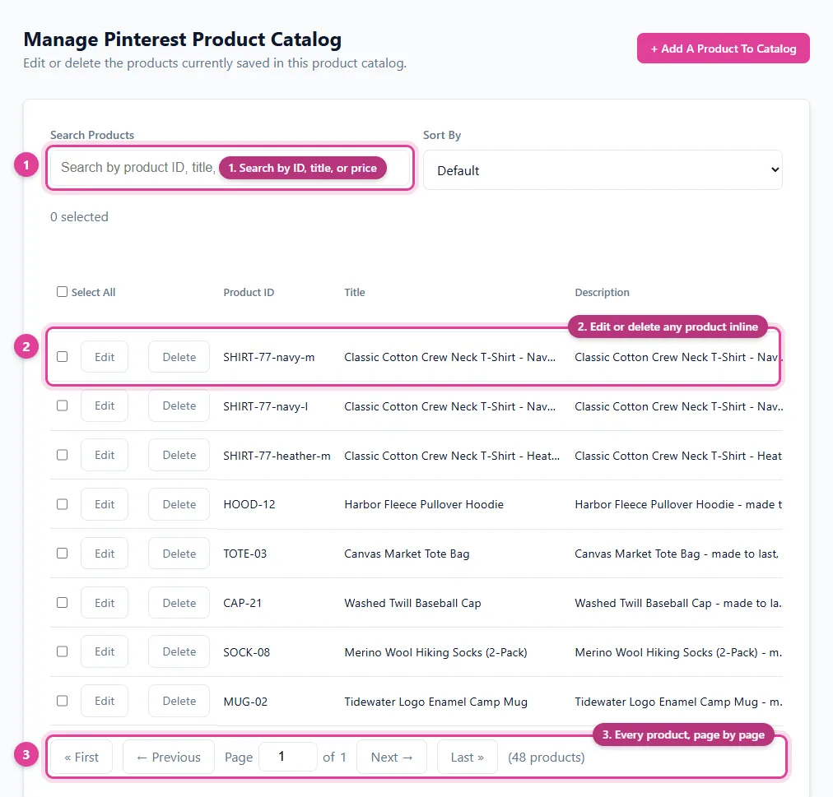Click the SHIRT-77-navy-l product ID
This screenshot has width=833, height=797.
click(x=265, y=407)
